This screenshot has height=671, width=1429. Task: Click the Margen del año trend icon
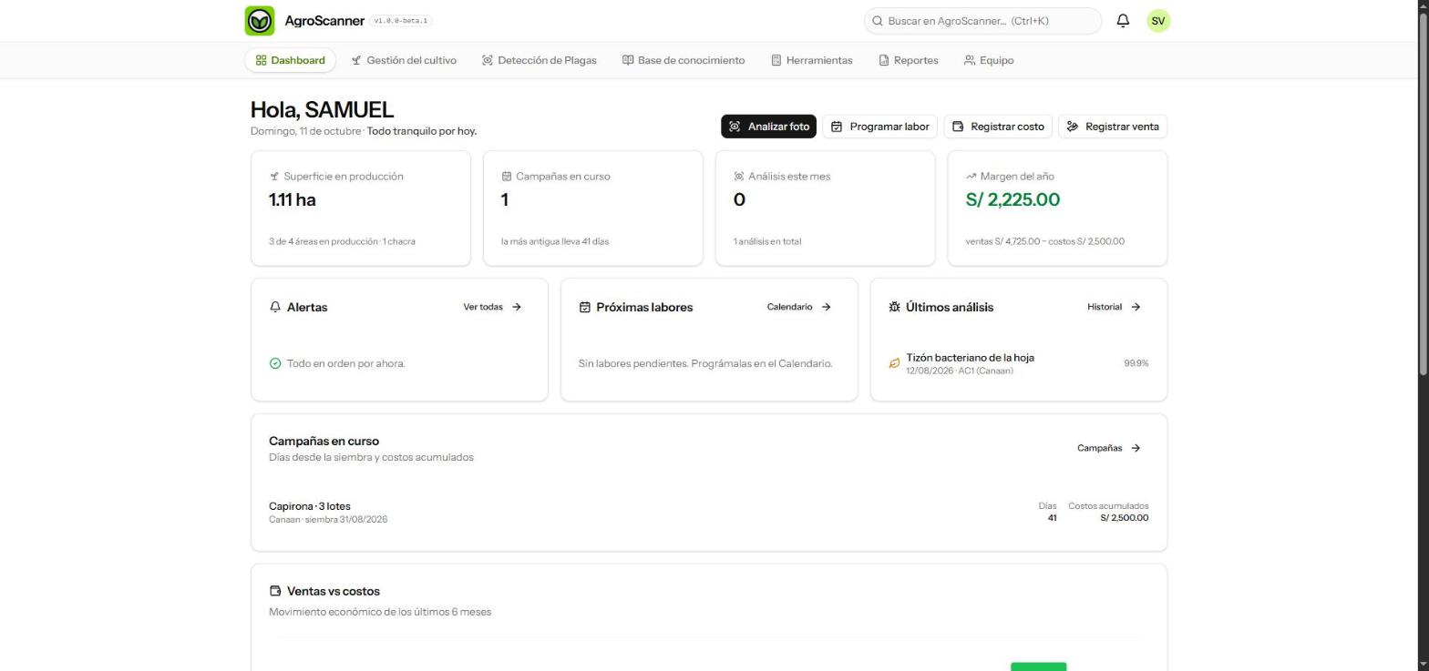tap(971, 177)
